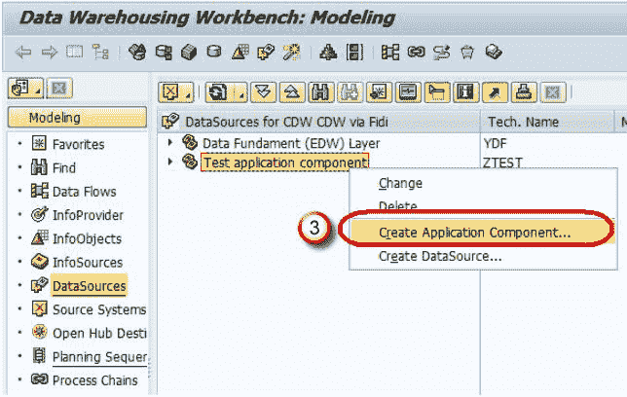This screenshot has height=397, width=627.
Task: Click the grayed-out back arrow icon
Action: click(23, 53)
